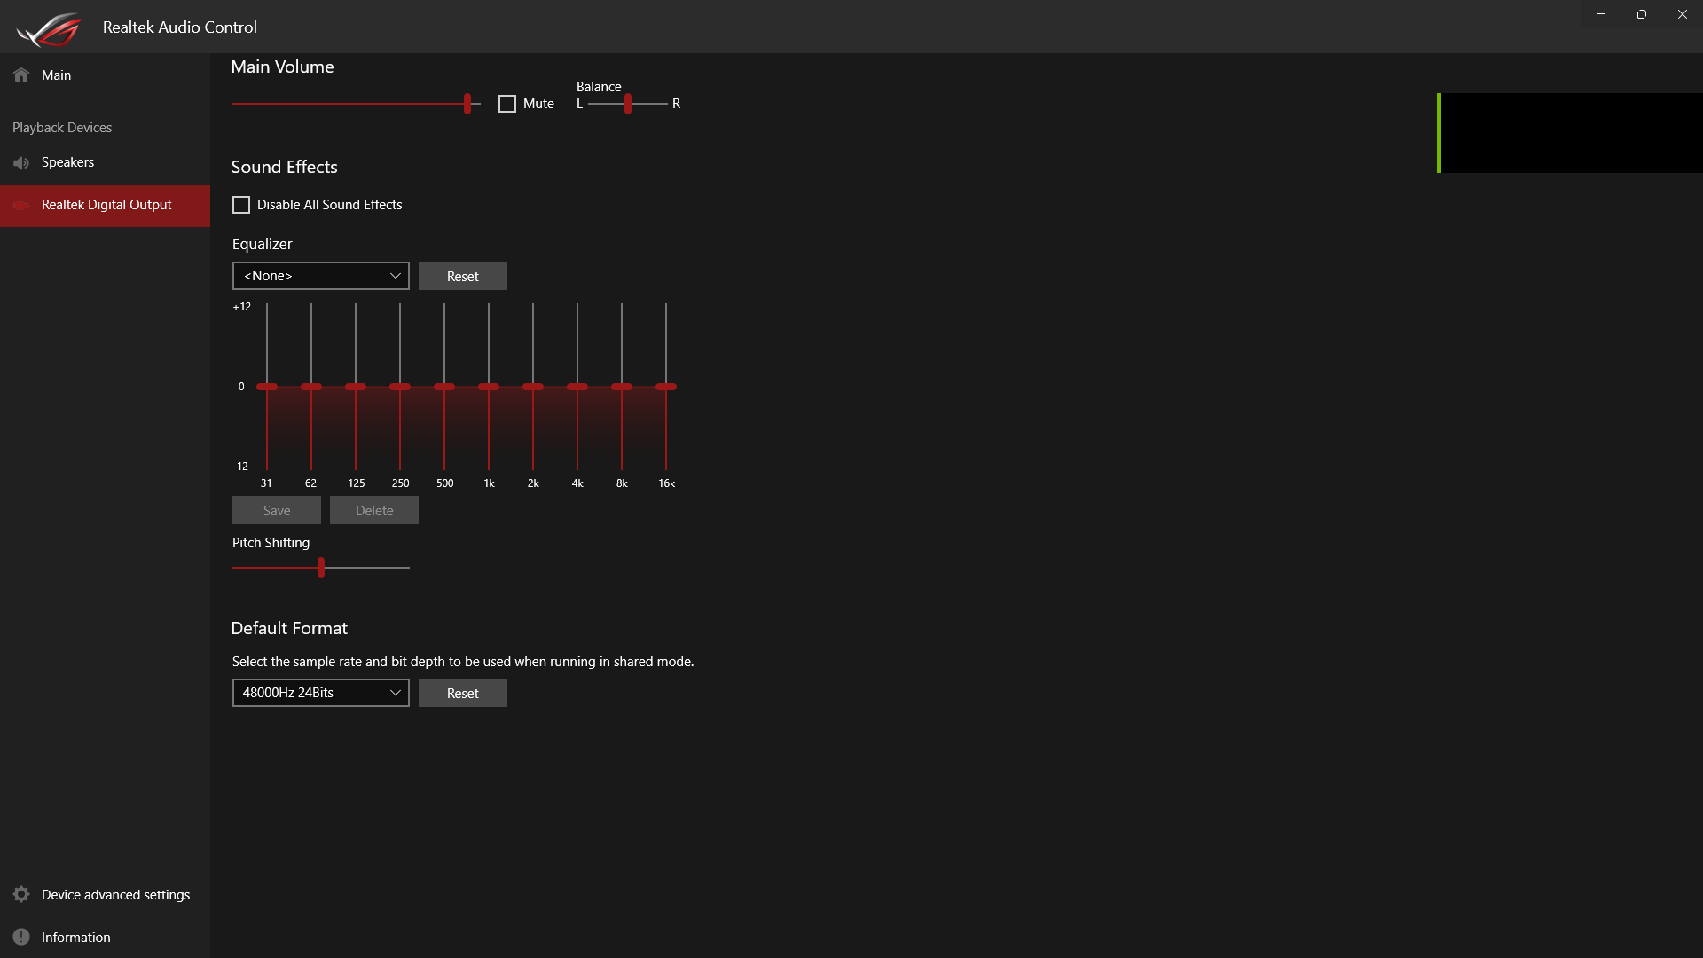This screenshot has height=958, width=1703.
Task: Click the Information exclamation icon
Action: pos(21,937)
